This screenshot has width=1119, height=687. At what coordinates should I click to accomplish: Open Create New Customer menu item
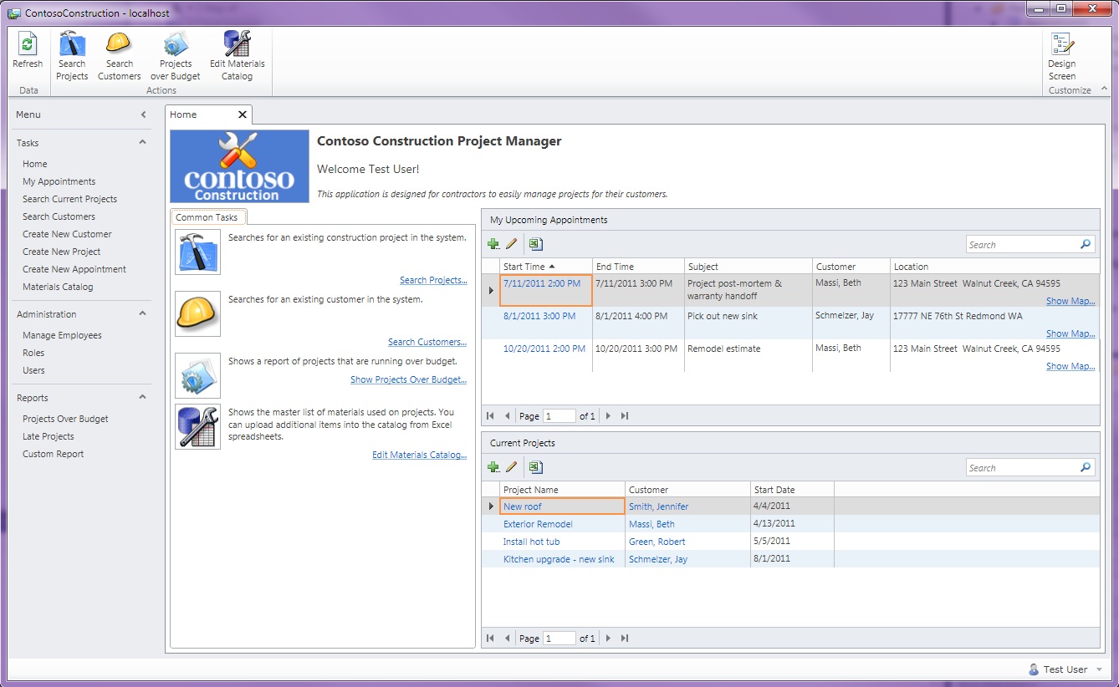click(67, 234)
